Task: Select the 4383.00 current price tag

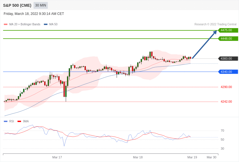Action: (228, 58)
